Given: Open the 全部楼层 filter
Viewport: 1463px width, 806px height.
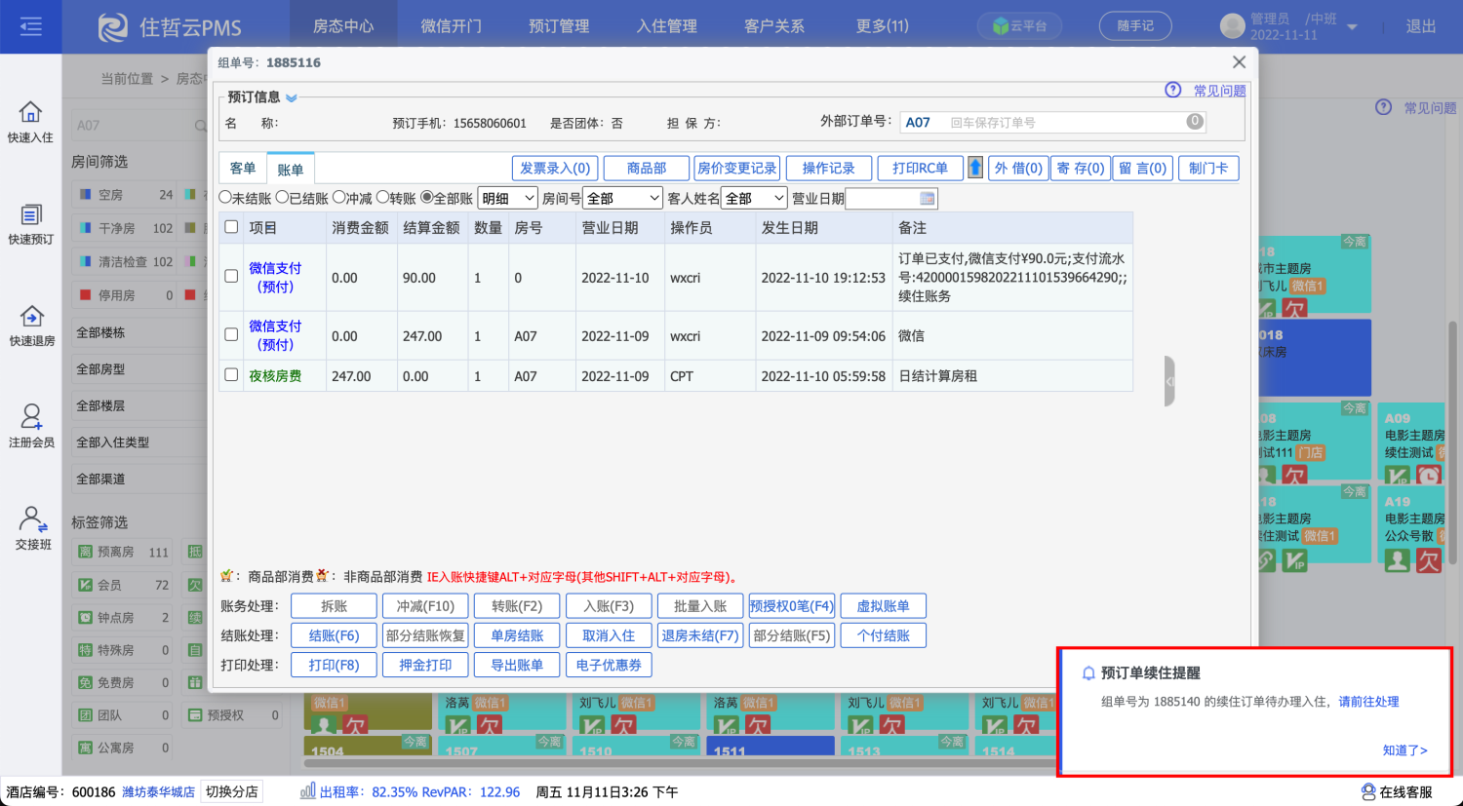Looking at the screenshot, I should pyautogui.click(x=137, y=405).
